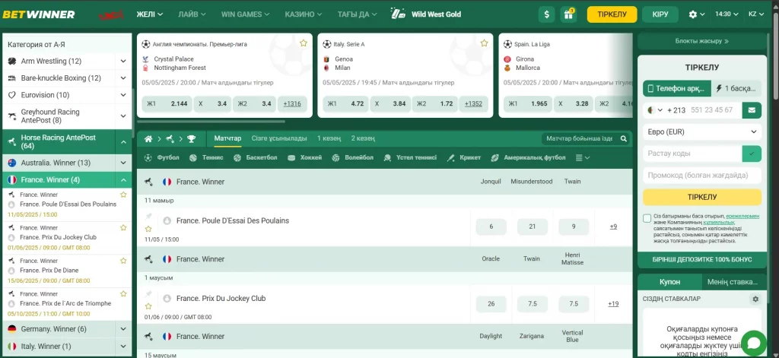Select the Крикет sport filter
The height and width of the screenshot is (358, 779).
(463, 158)
